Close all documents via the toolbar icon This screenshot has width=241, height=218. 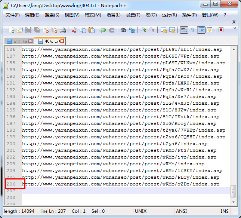click(x=54, y=30)
